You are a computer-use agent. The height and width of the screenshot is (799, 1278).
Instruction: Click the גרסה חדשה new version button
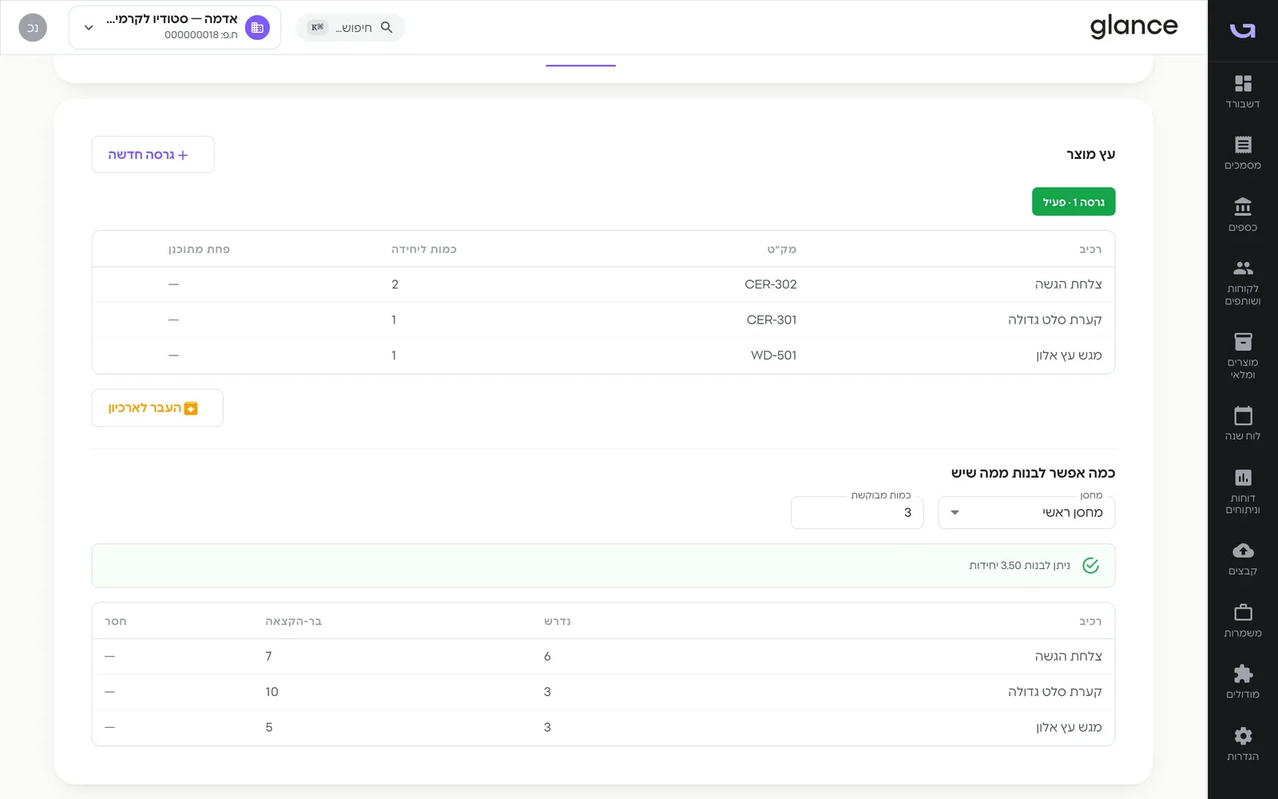pos(153,154)
